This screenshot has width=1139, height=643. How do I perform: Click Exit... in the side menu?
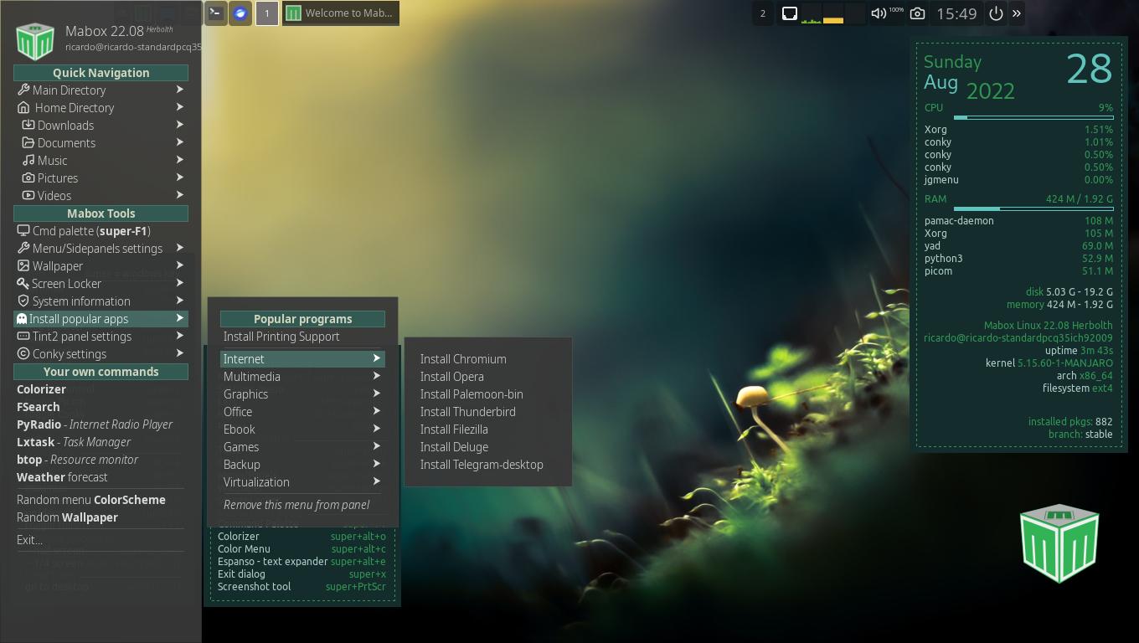100,539
